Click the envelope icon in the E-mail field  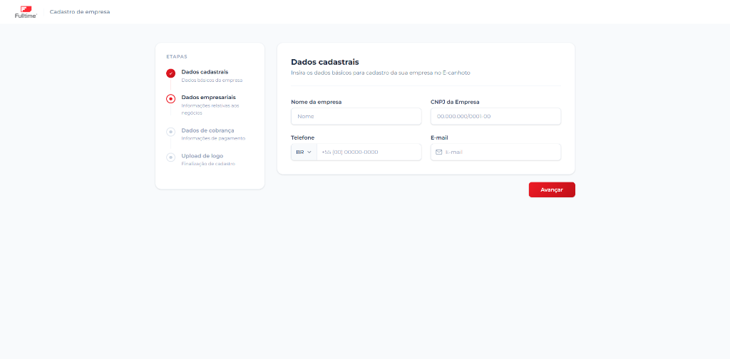point(438,152)
